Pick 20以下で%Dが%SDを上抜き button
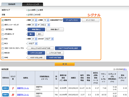Image resolution: width=129 pixels, height=97 pixels. click(x=68, y=48)
